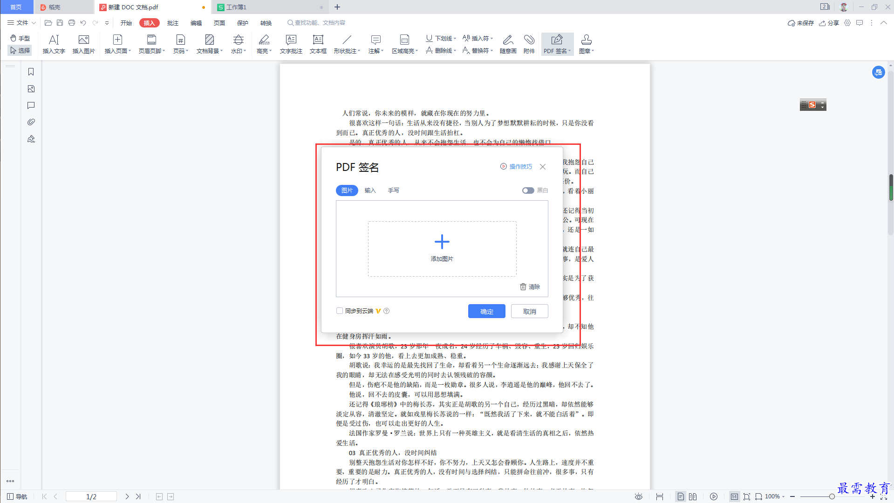Viewport: 894px width, 503px height.
Task: Click the help question mark next to 同步到云端
Action: pos(386,311)
